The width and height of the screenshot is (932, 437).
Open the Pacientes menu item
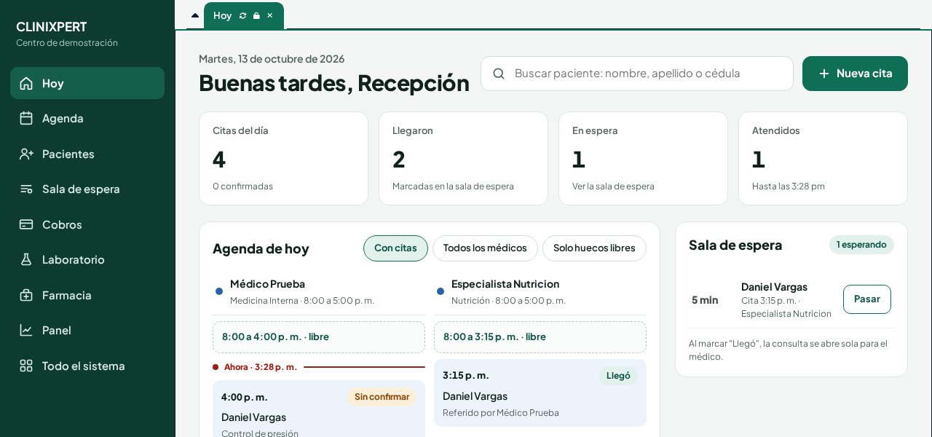pos(87,154)
